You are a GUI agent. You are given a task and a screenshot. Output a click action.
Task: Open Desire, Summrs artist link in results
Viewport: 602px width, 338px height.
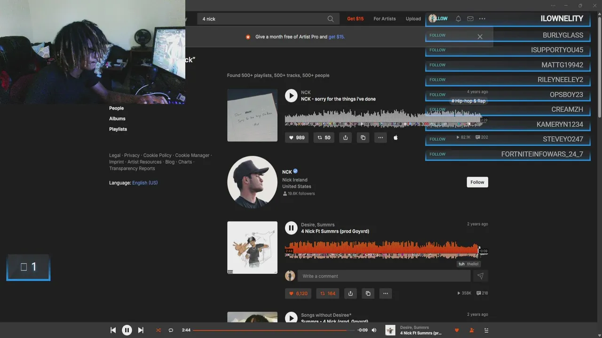click(318, 225)
